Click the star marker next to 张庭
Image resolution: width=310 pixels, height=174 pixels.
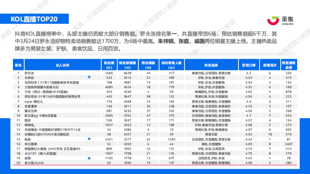pyautogui.click(x=89, y=139)
